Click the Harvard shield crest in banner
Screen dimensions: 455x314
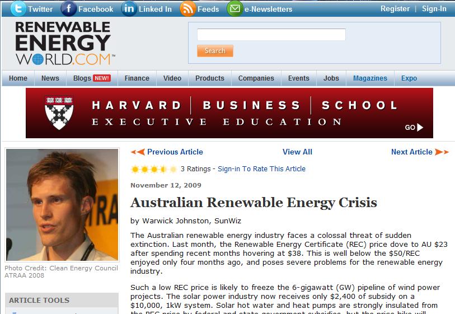pos(59,113)
